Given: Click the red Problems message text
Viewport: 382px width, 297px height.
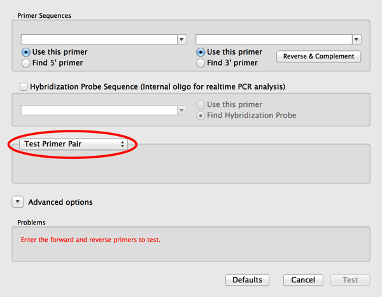Looking at the screenshot, I should pyautogui.click(x=90, y=240).
